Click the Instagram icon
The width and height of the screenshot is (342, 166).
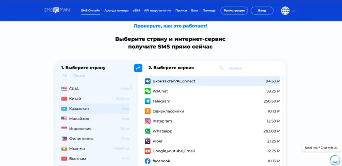click(x=148, y=121)
